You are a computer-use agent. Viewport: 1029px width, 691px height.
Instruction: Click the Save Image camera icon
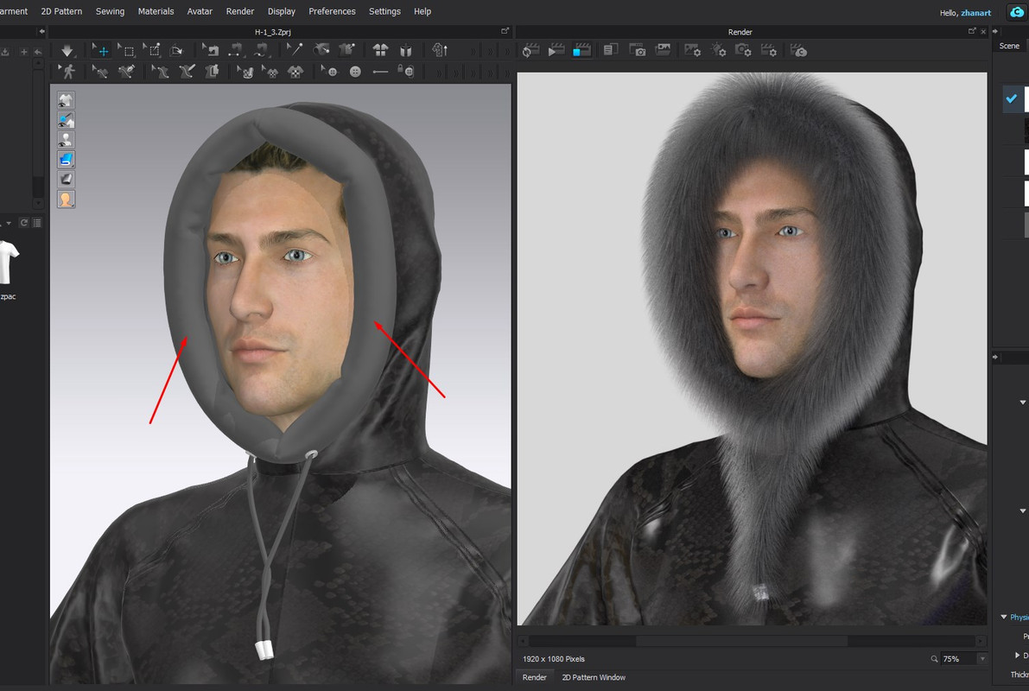click(638, 50)
